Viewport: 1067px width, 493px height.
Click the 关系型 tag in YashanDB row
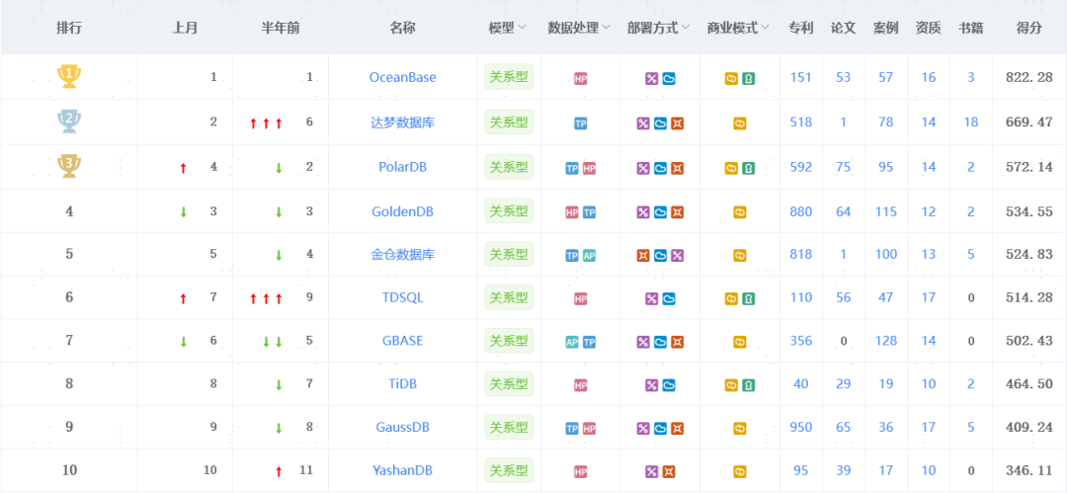[x=509, y=470]
